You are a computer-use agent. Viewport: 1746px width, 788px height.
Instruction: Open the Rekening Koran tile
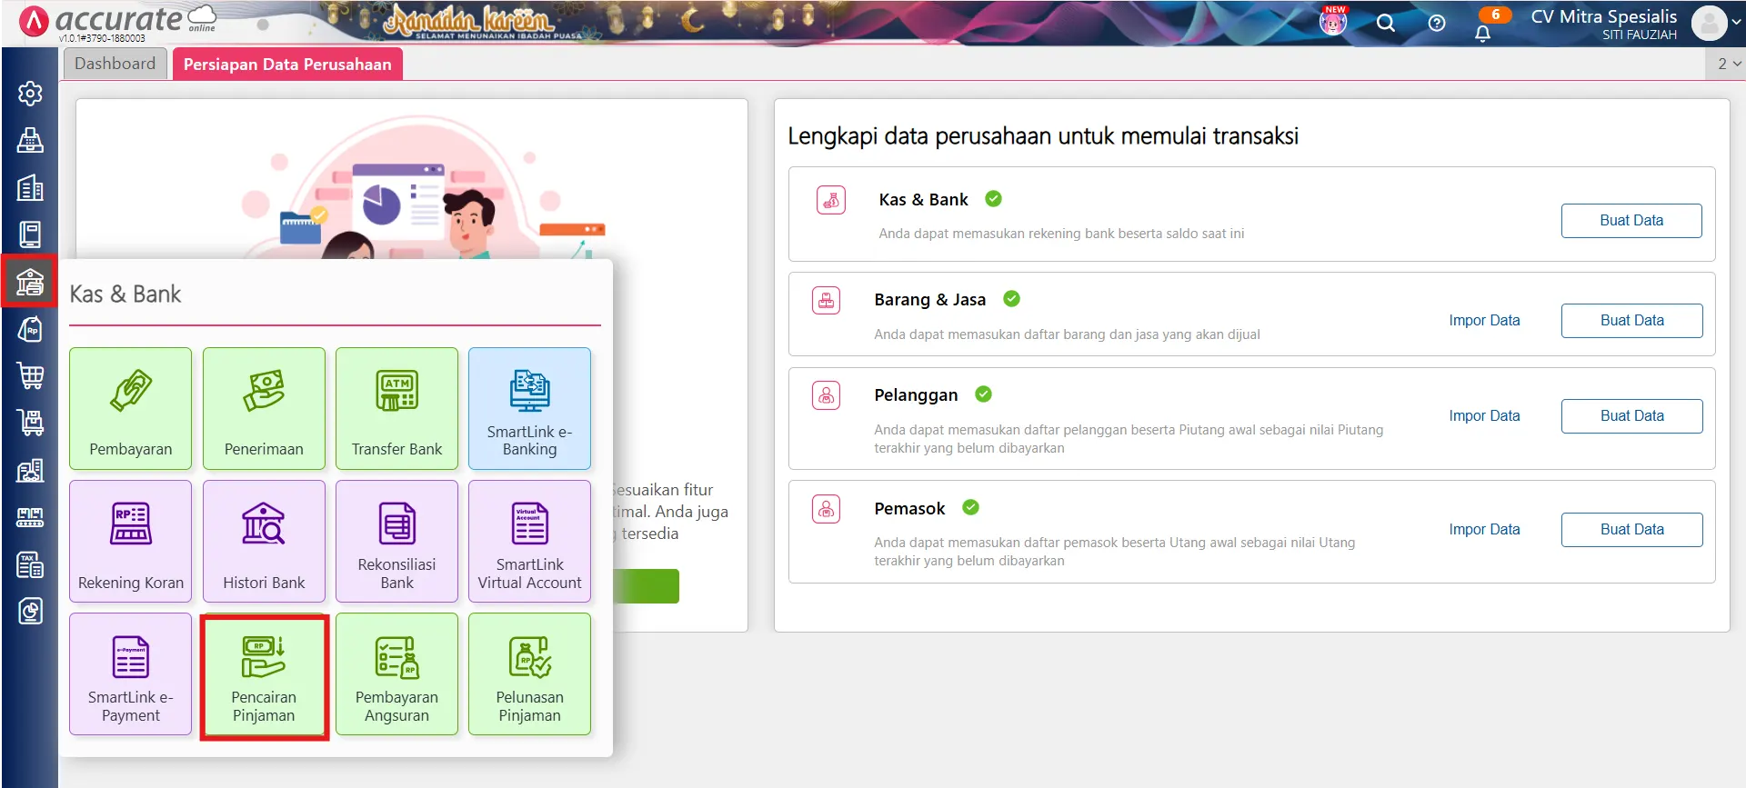[x=131, y=541]
